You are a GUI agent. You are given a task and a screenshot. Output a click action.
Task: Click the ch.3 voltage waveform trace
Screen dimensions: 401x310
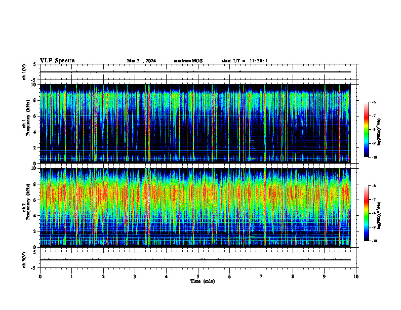tap(195, 260)
